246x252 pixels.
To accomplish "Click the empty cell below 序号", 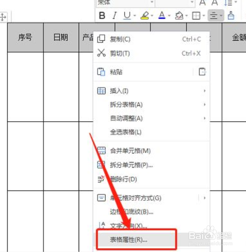I will pos(25,87).
